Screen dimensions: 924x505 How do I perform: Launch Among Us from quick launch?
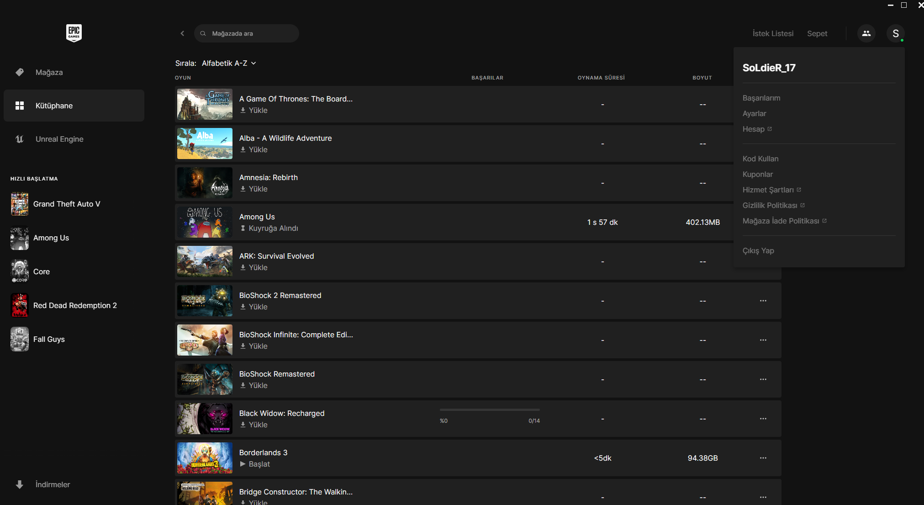(40, 238)
